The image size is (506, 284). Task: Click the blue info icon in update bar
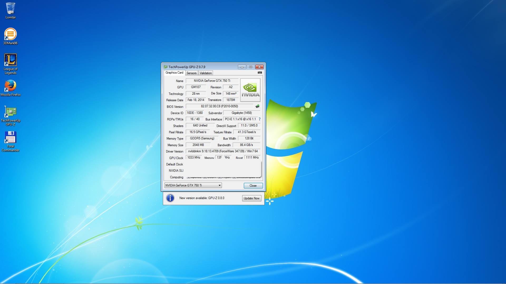coord(170,198)
